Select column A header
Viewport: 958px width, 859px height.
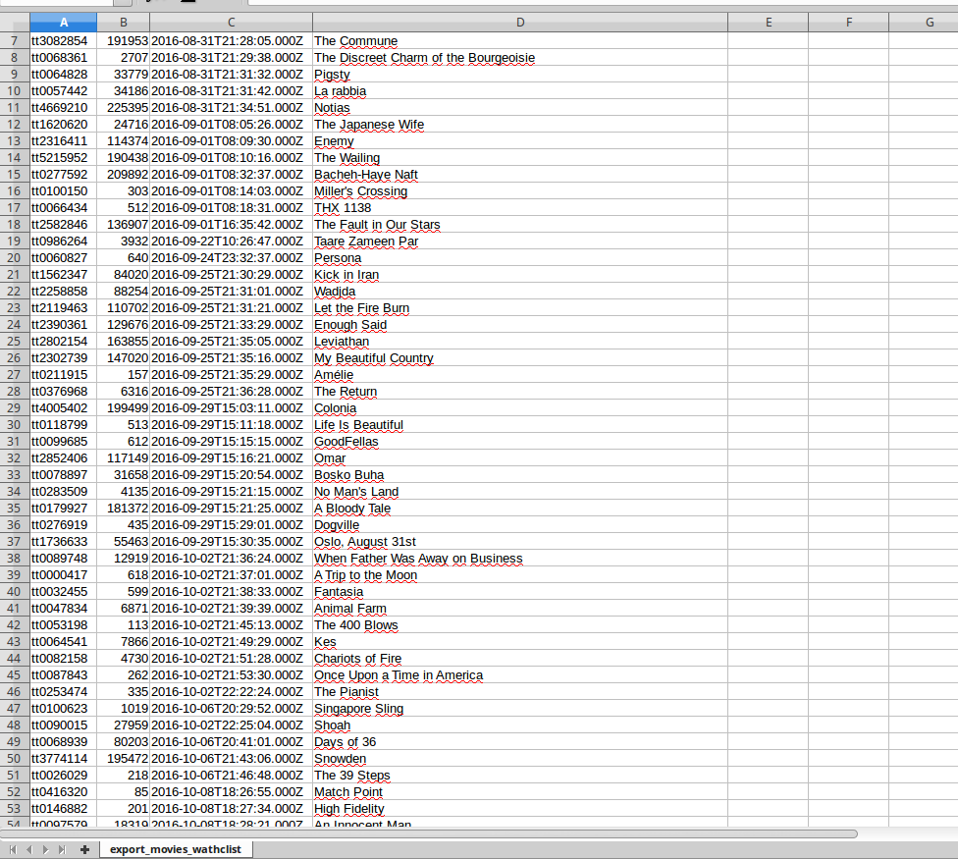click(64, 23)
